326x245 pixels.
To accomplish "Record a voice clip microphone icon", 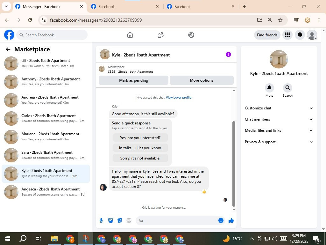I will coord(101,220).
